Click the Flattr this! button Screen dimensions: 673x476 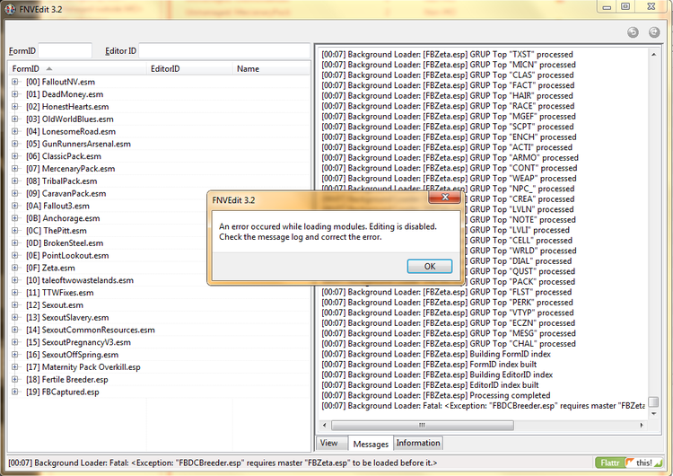pos(628,463)
